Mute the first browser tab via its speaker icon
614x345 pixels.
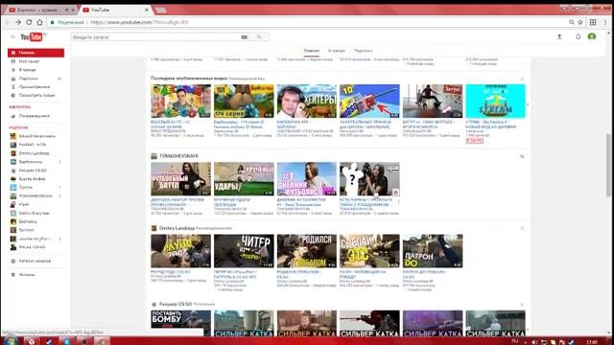[66, 10]
